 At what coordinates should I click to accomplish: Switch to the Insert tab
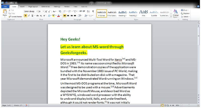coord(22,7)
